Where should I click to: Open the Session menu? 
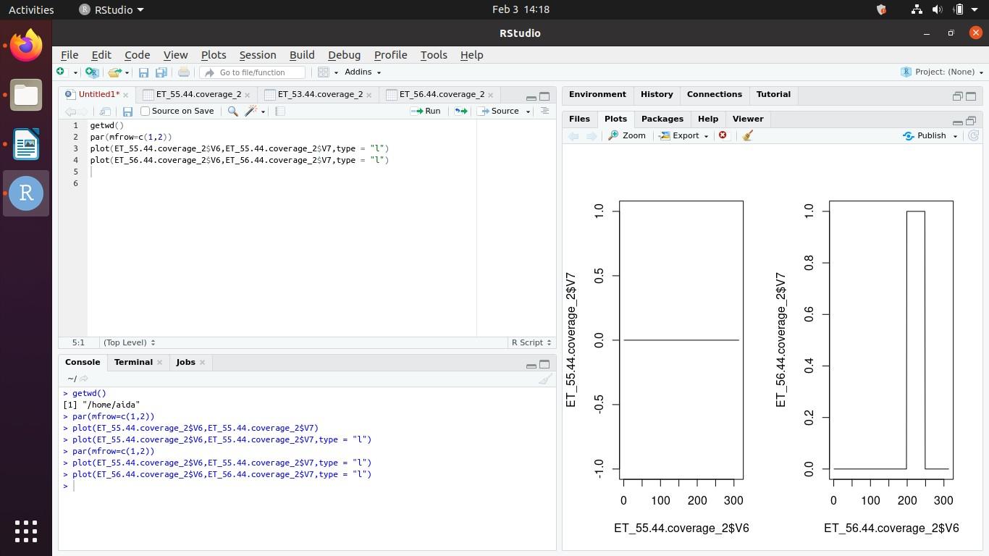click(257, 55)
